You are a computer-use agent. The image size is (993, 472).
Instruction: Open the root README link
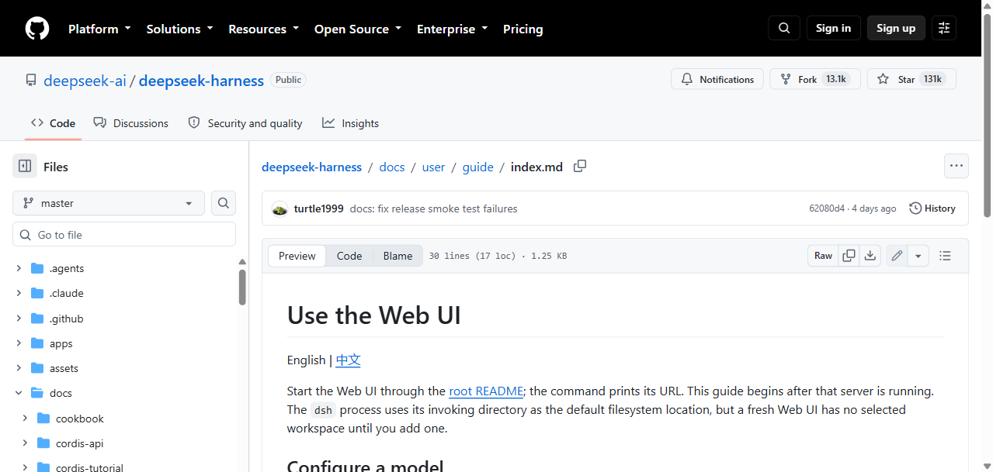(486, 391)
